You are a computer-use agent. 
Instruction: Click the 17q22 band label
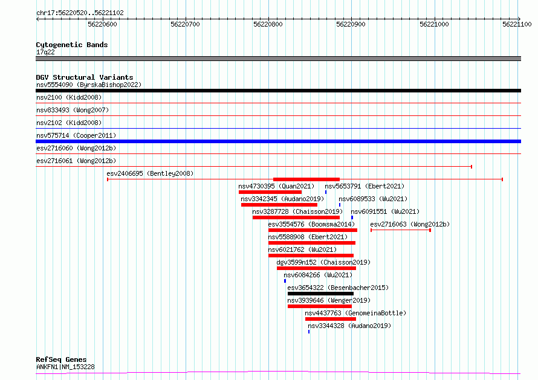(45, 52)
